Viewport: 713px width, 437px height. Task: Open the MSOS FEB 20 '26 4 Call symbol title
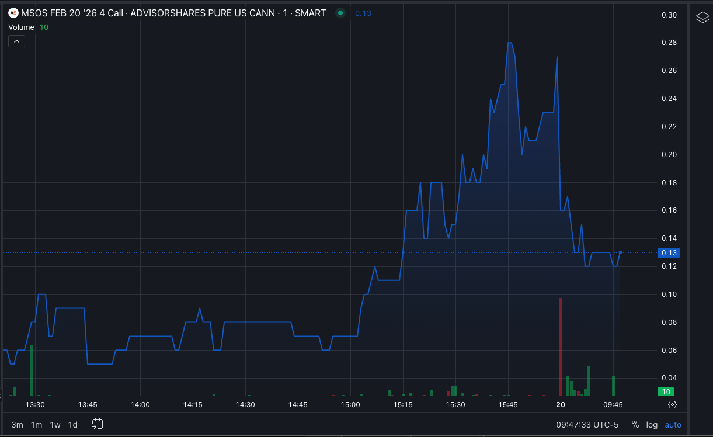click(173, 13)
